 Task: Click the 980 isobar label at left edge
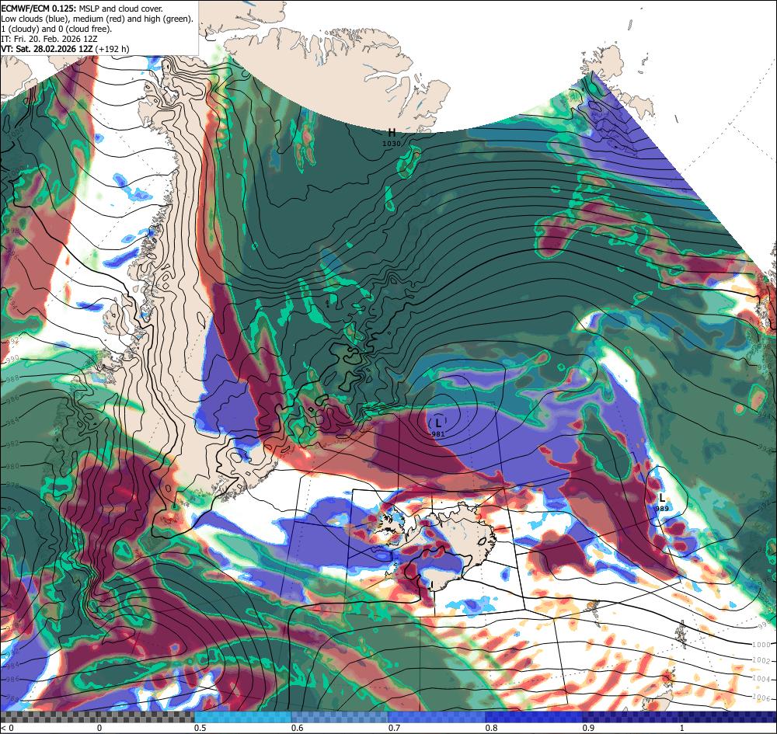coord(12,466)
